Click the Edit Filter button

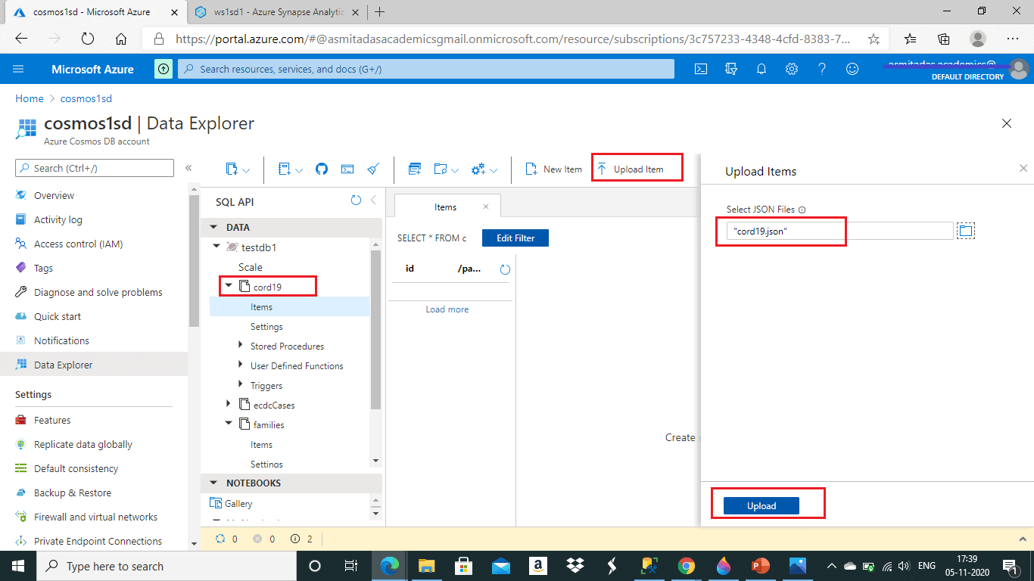tap(515, 238)
